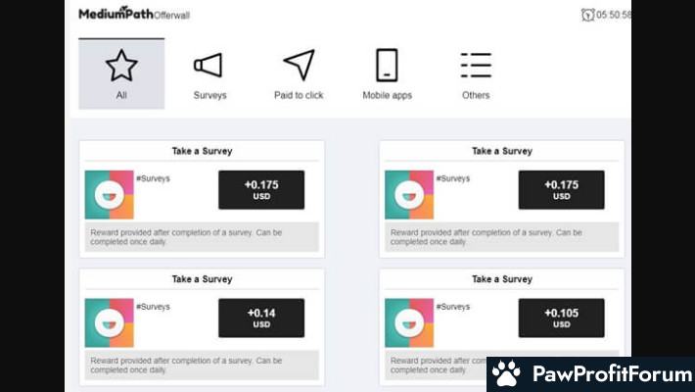Image resolution: width=695 pixels, height=392 pixels.
Task: Open the top-right survey smiley thumbnail
Action: point(409,194)
